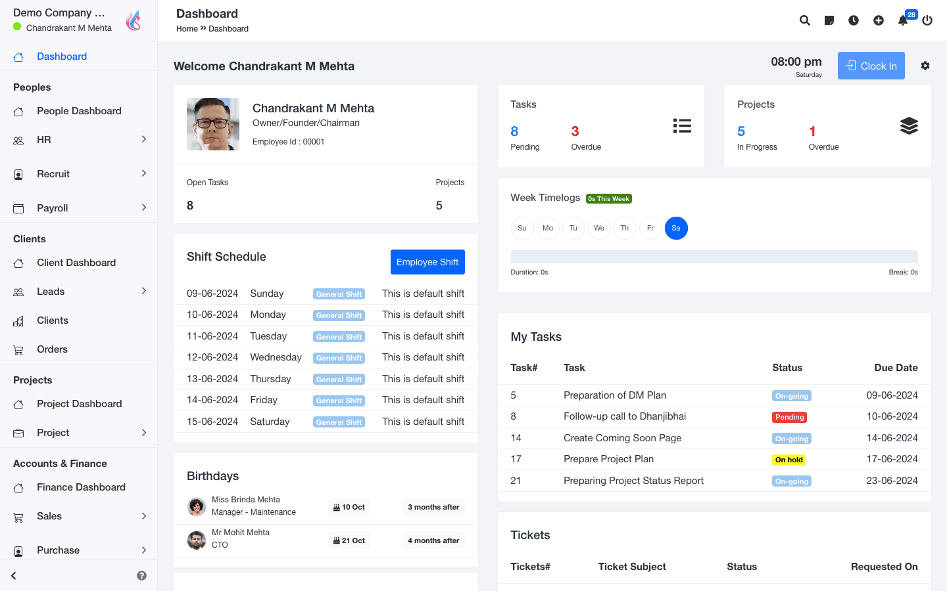
Task: Select the Sa day in Week Timelogs
Action: pos(676,228)
